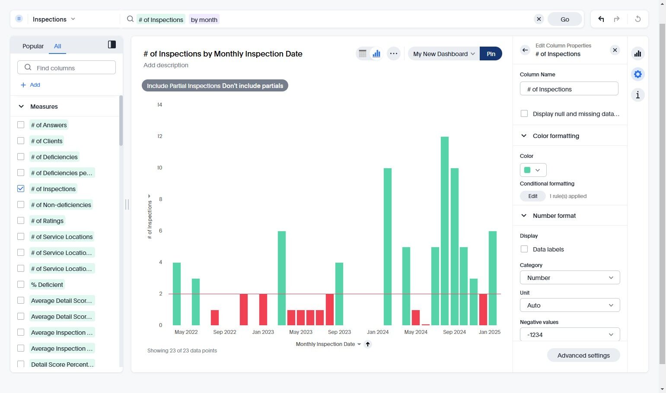Enable the Data labels checkbox

coord(524,249)
